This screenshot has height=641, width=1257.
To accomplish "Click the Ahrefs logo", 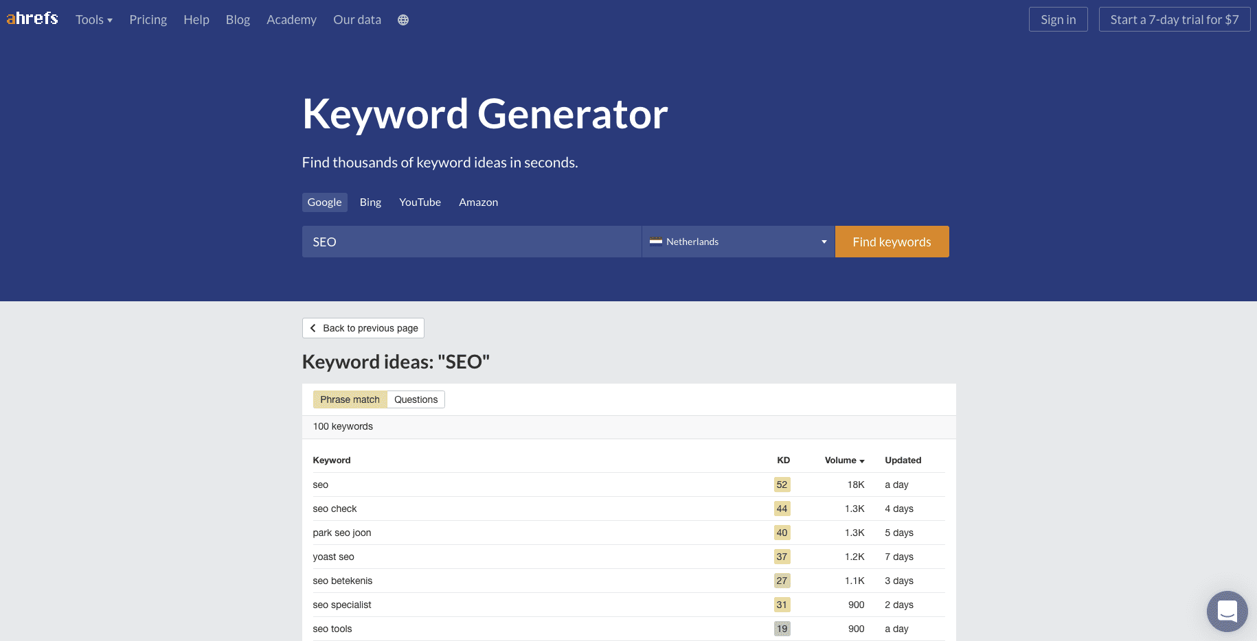I will click(x=32, y=19).
